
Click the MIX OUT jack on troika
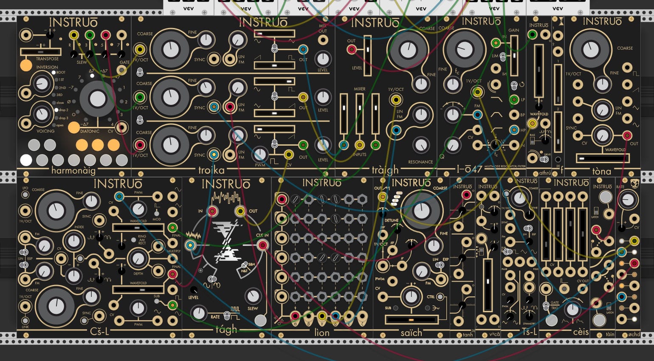323,40
